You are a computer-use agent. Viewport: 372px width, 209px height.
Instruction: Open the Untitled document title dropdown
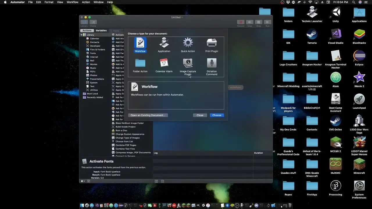pos(177,17)
